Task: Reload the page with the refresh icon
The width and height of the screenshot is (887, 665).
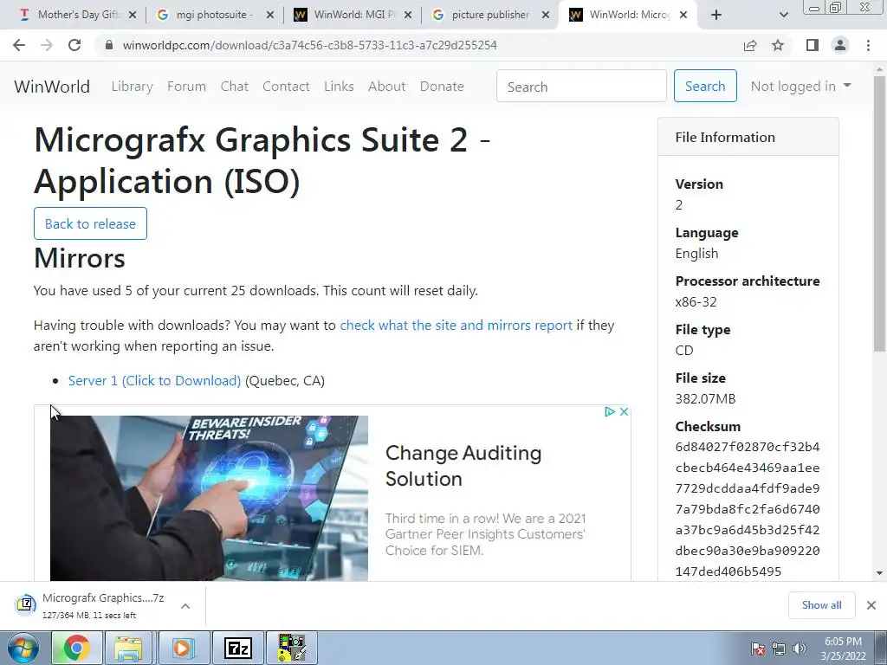Action: point(74,45)
